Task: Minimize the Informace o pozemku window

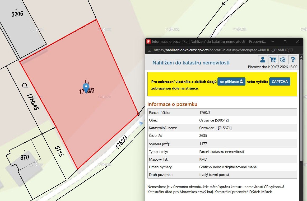Action: pos(273,42)
